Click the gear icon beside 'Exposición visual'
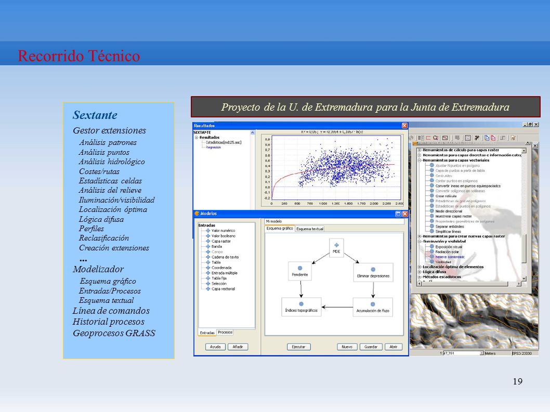The height and width of the screenshot is (412, 550). click(x=432, y=246)
